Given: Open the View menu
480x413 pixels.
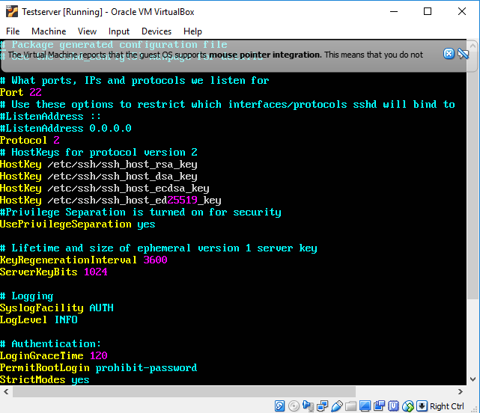Looking at the screenshot, I should 88,31.
